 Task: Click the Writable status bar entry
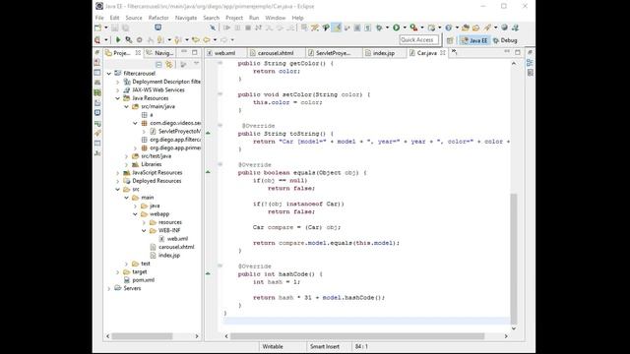(x=273, y=346)
